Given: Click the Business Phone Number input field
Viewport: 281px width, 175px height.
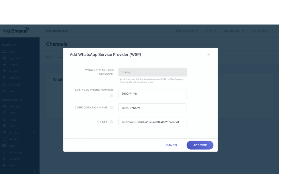Looking at the screenshot, I should 152,93.
